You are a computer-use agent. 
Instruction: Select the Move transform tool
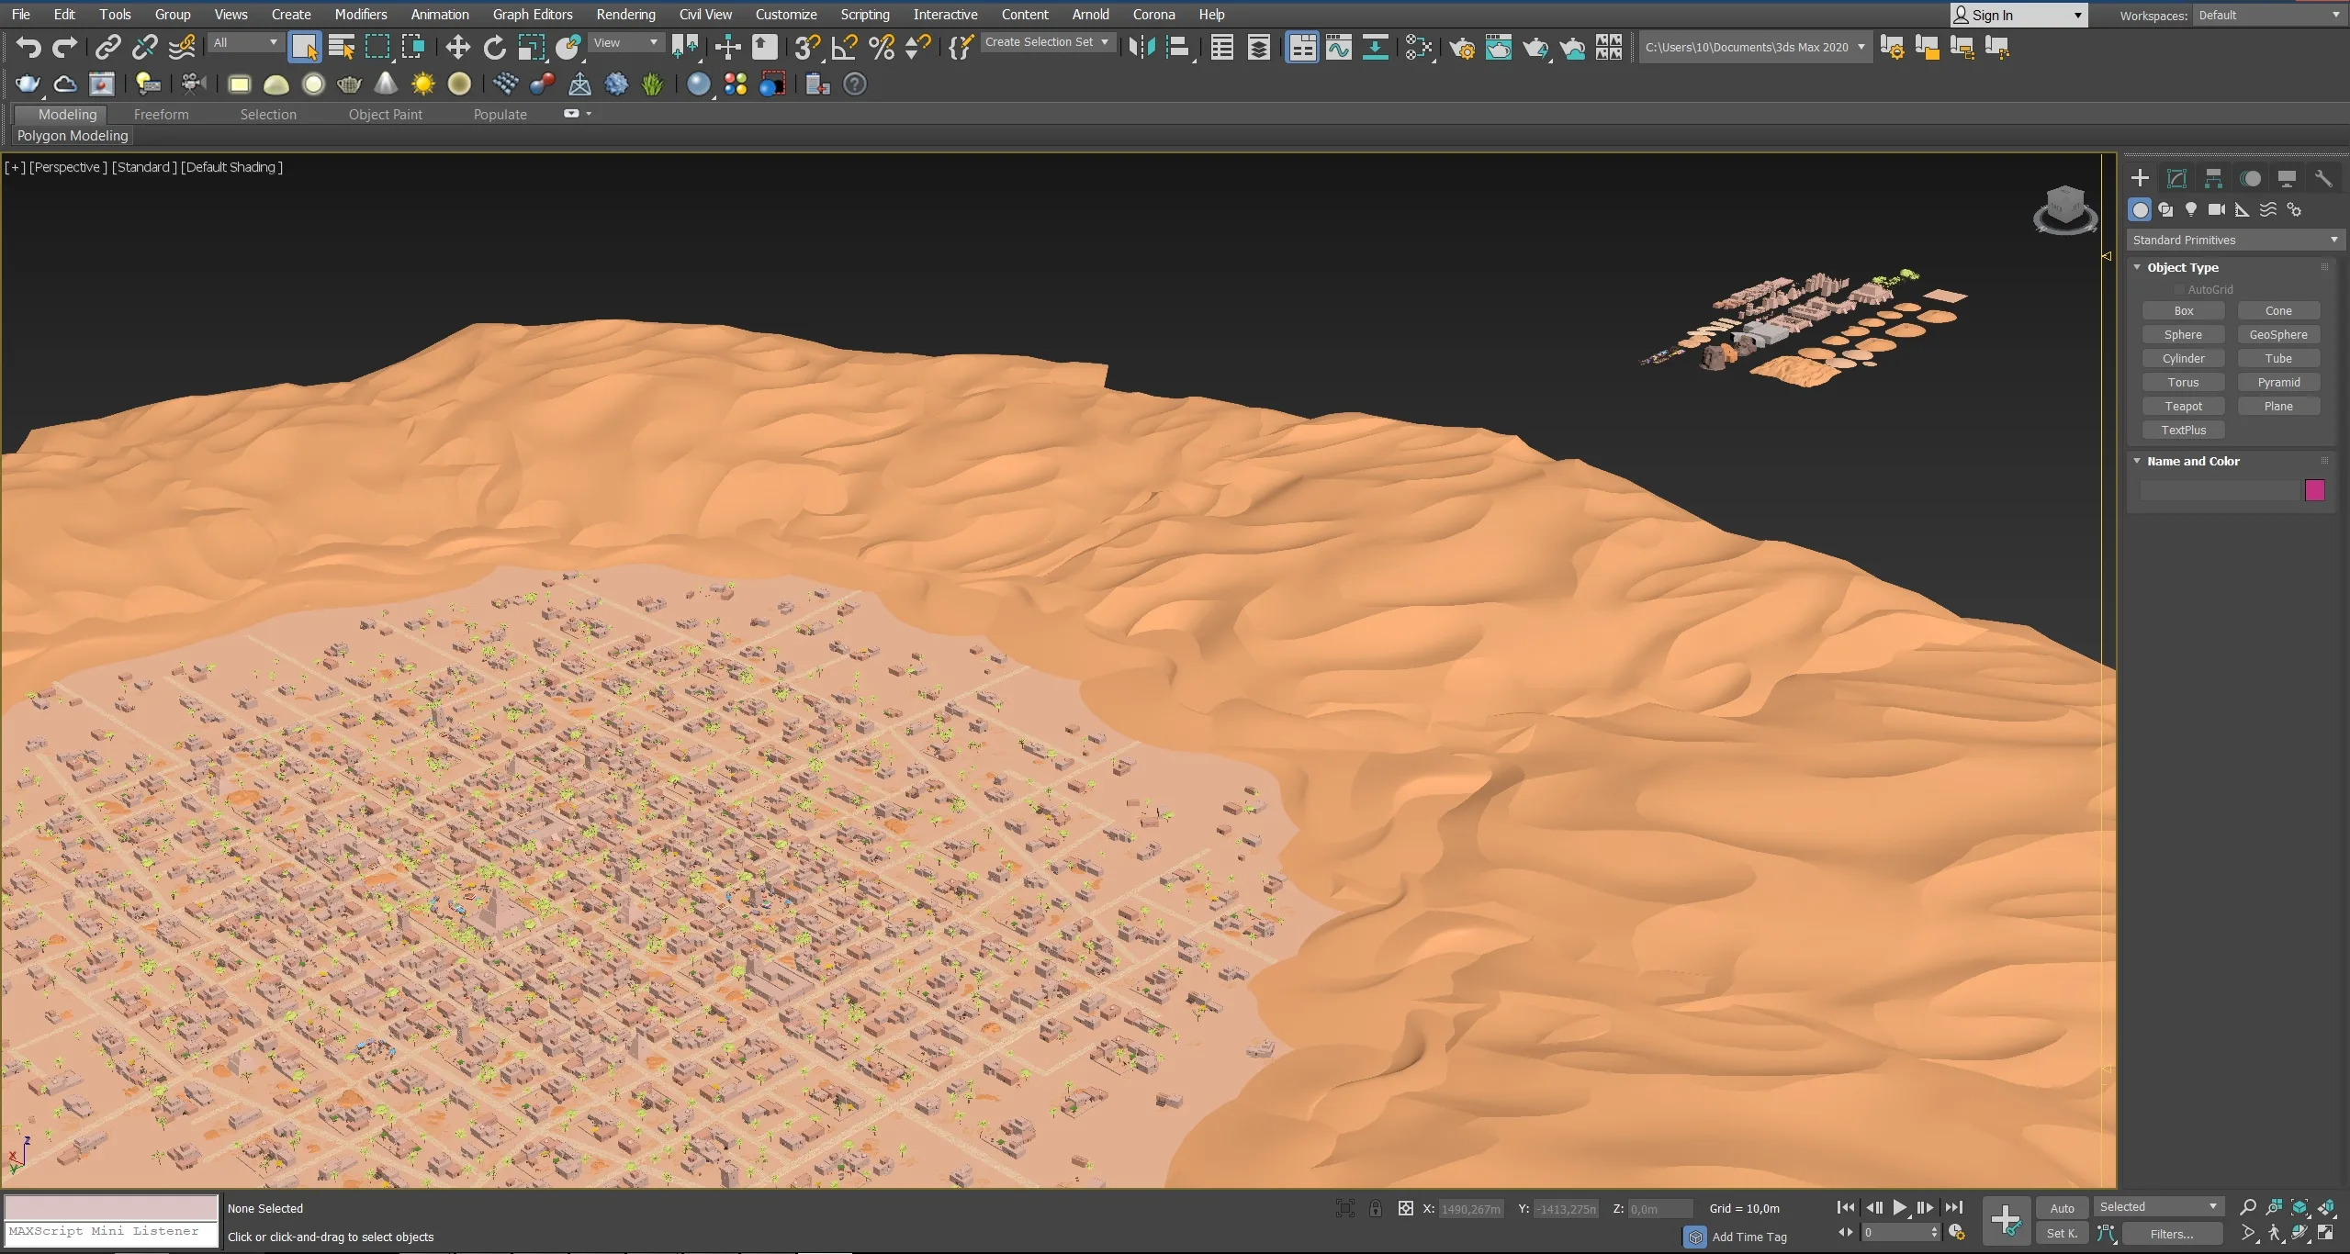(457, 47)
